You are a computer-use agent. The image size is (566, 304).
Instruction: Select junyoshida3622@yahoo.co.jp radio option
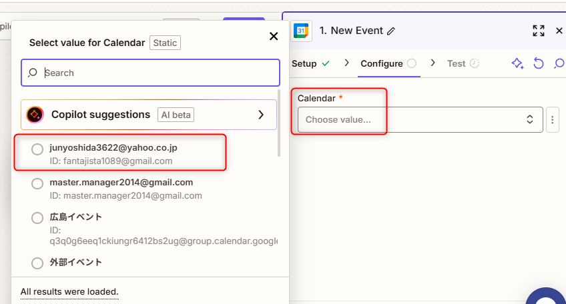[37, 149]
